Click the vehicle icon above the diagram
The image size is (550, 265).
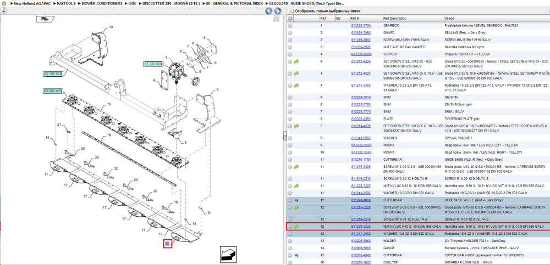click(x=45, y=19)
